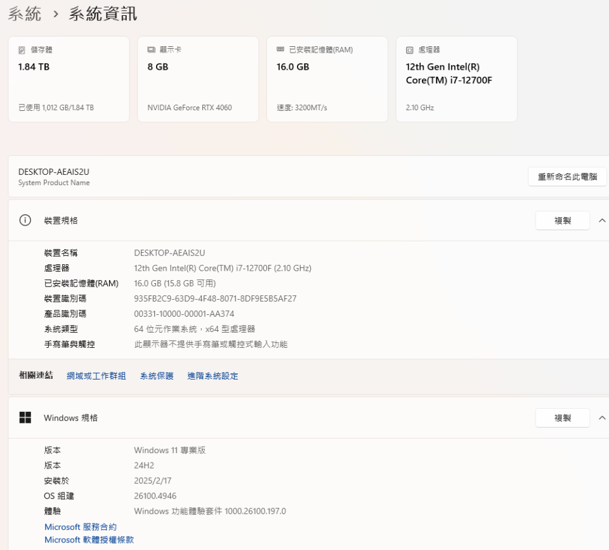This screenshot has width=609, height=550.
Task: Click DESKTOP-AEAIS2U heading above System Product Name
Action: tap(53, 172)
